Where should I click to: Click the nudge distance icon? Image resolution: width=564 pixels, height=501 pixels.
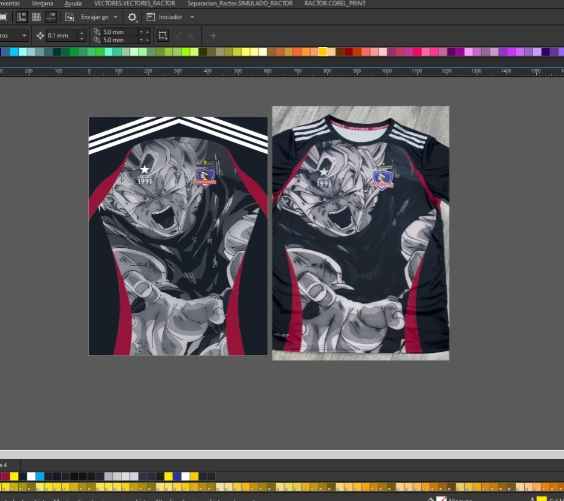click(41, 36)
